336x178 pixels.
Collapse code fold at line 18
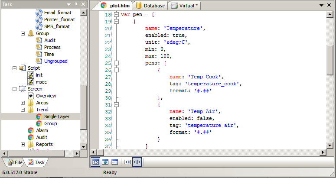pyautogui.click(x=116, y=15)
